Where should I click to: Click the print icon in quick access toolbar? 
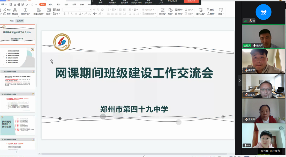click(19, 4)
